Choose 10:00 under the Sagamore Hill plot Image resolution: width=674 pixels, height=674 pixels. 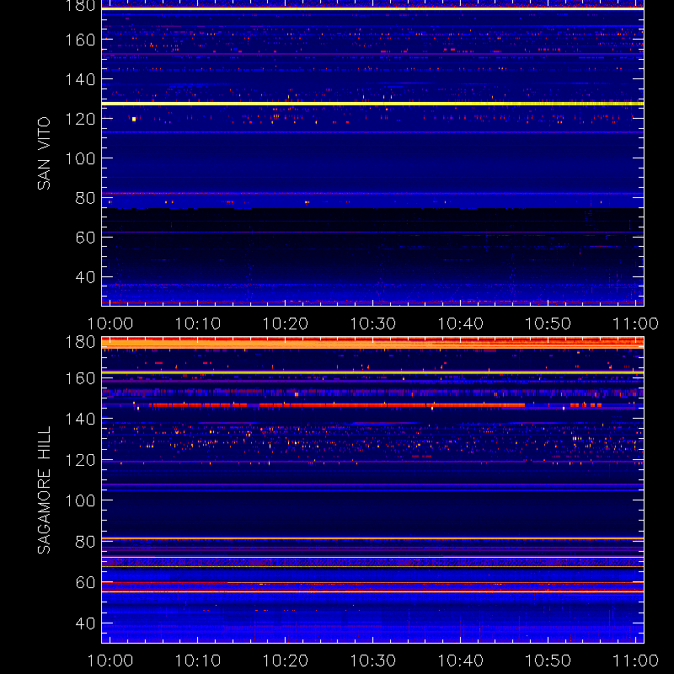click(x=110, y=661)
